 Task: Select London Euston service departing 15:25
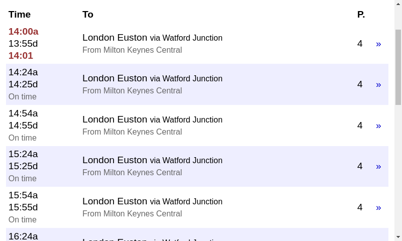tap(197, 166)
